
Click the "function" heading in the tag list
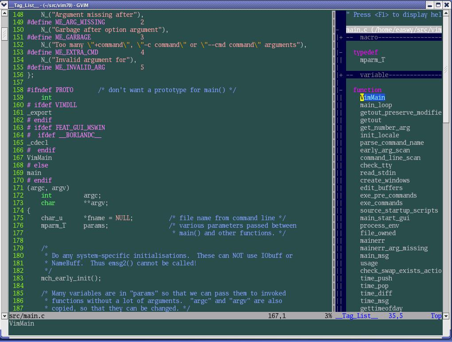[x=367, y=90]
